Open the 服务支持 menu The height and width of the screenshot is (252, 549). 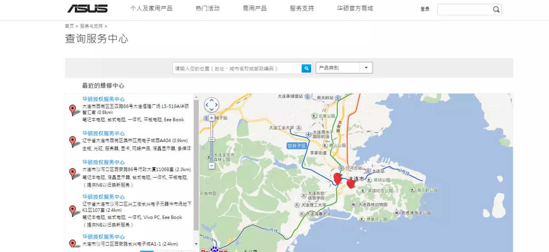(x=302, y=9)
